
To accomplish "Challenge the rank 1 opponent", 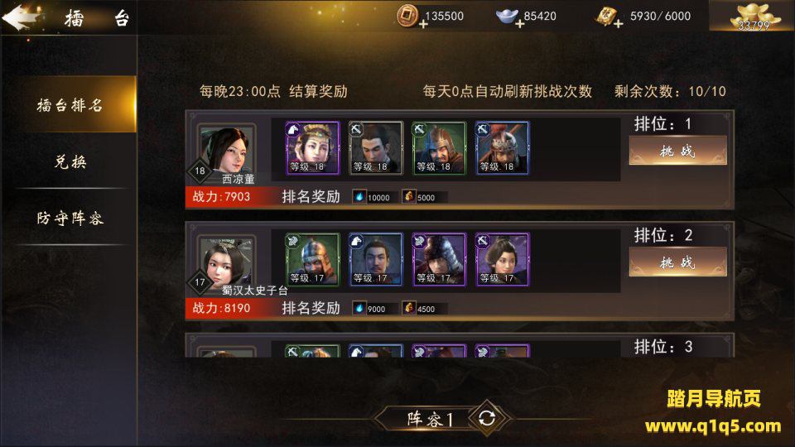I will point(678,151).
